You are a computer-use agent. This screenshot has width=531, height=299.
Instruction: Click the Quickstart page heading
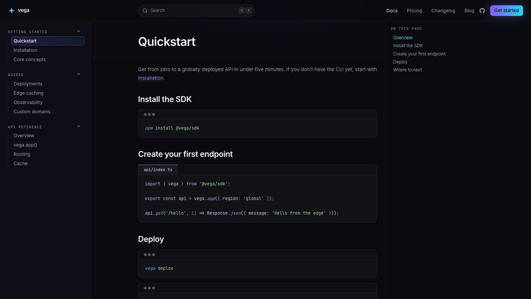coord(167,42)
